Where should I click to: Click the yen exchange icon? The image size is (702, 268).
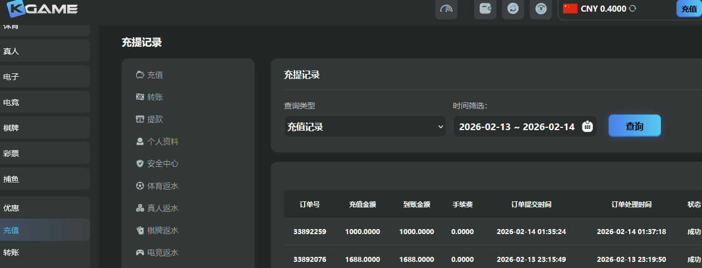(x=540, y=9)
